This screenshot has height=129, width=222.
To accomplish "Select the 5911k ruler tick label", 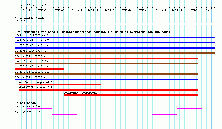I will pos(26,10).
